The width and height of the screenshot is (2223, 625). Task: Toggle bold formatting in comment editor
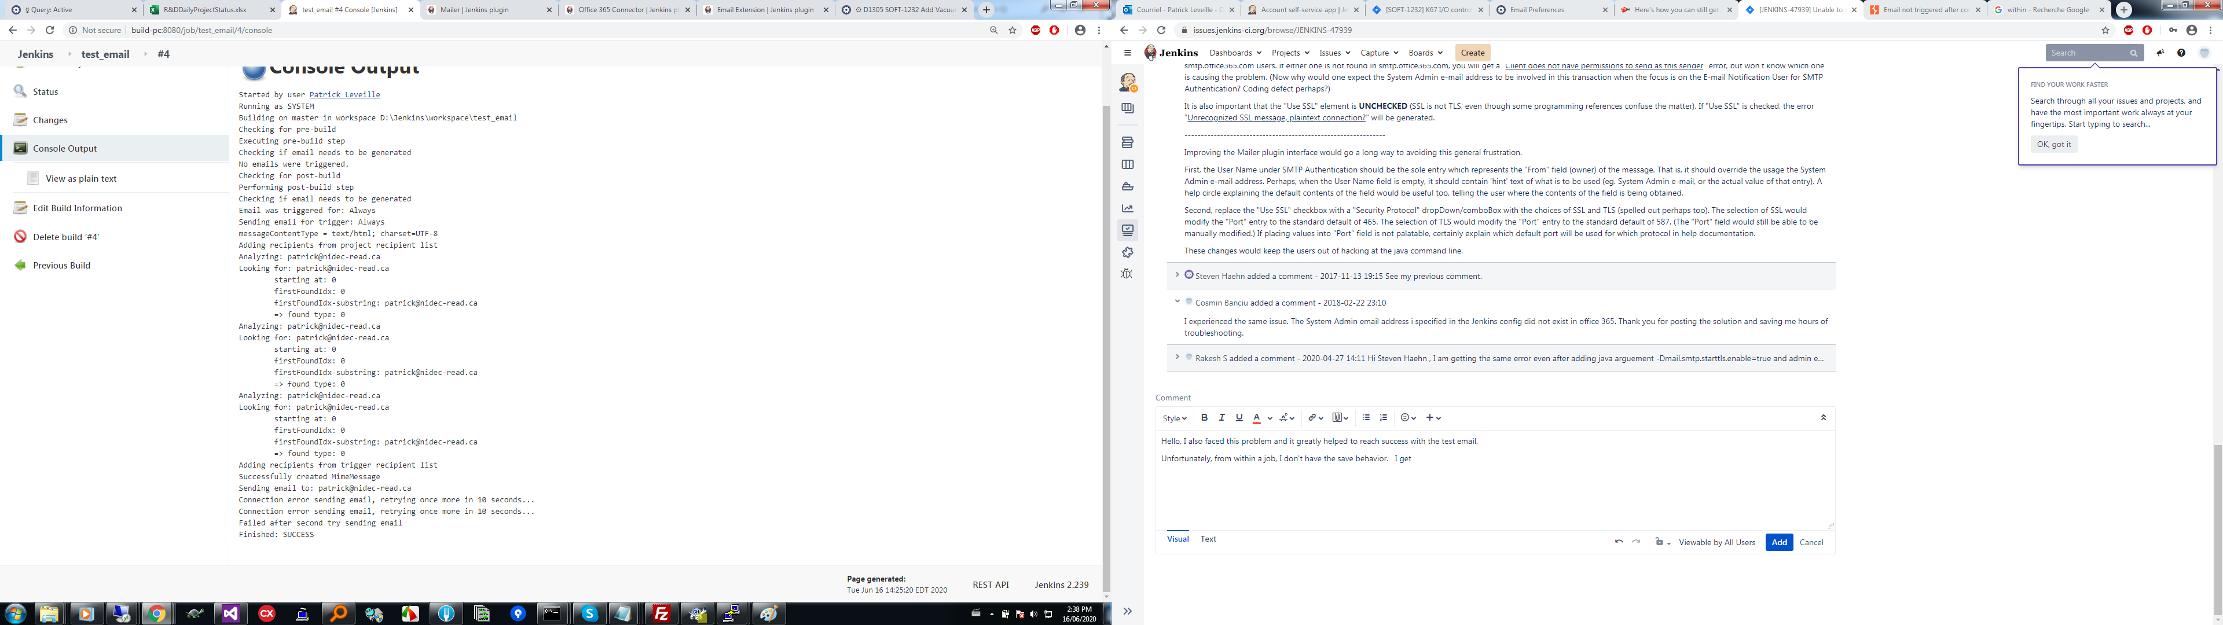click(x=1204, y=418)
